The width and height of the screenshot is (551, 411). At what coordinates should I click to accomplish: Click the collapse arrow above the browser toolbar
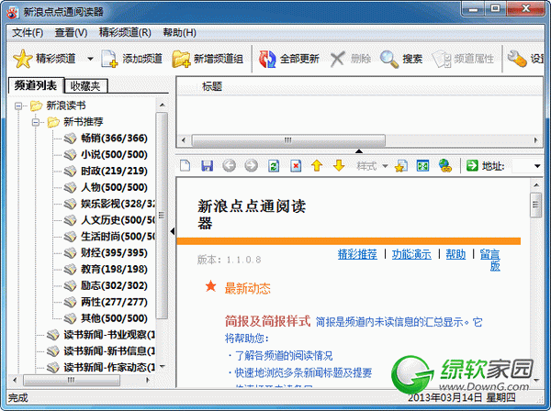tap(359, 151)
